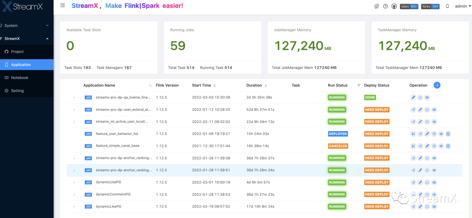Viewport: 472px width, 218px height.
Task: Click the deploy icon for the dynamicUsePG row
Action: pos(413,182)
